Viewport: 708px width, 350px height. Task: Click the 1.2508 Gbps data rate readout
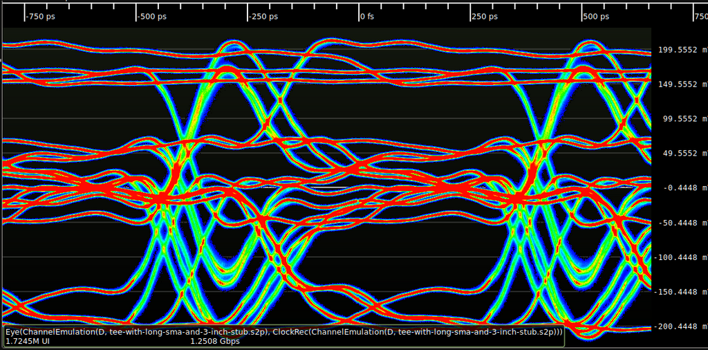215,342
